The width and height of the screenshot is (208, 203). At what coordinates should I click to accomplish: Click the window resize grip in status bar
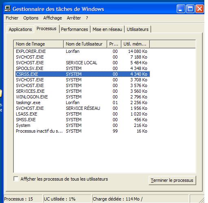pos(201,200)
